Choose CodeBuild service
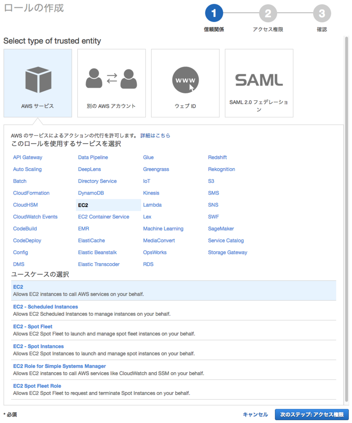The height and width of the screenshot is (423, 352). coord(25,228)
